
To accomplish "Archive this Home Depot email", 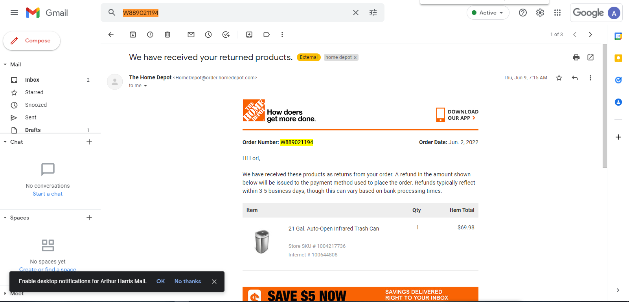I will [x=133, y=35].
